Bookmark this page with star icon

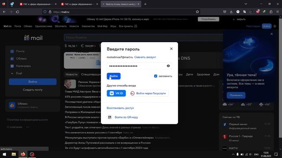click(x=197, y=12)
